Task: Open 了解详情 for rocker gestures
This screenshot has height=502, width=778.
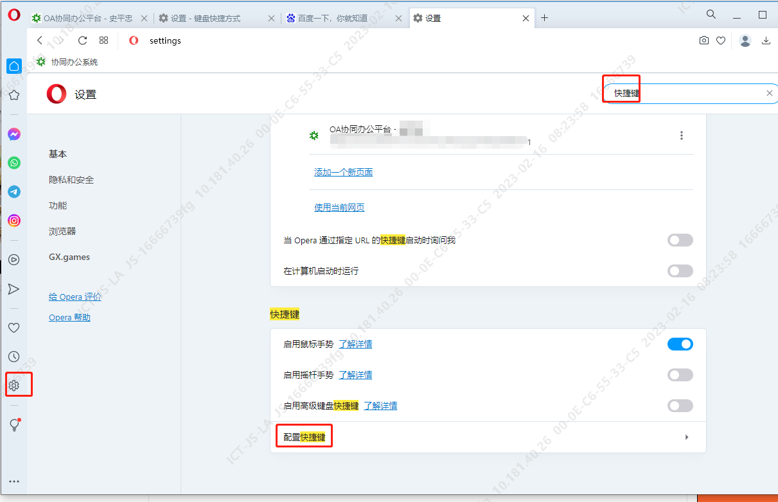Action: (355, 375)
